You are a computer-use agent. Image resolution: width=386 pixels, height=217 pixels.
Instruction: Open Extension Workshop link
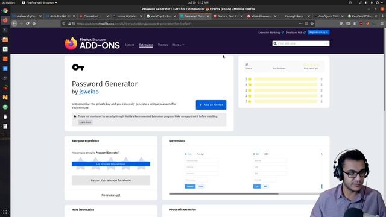tap(271, 33)
